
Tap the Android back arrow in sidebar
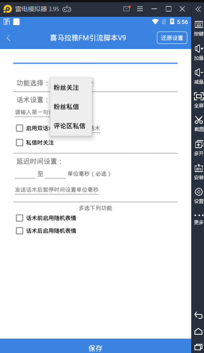coord(198,316)
